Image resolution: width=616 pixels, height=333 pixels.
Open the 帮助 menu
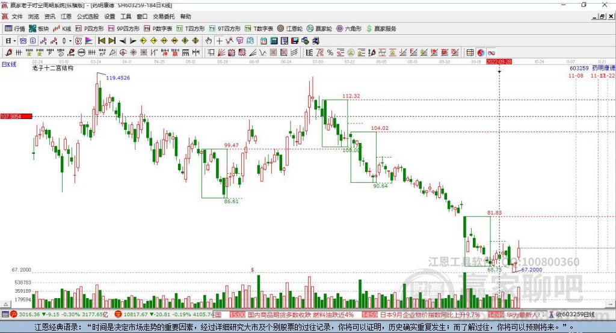tap(185, 16)
